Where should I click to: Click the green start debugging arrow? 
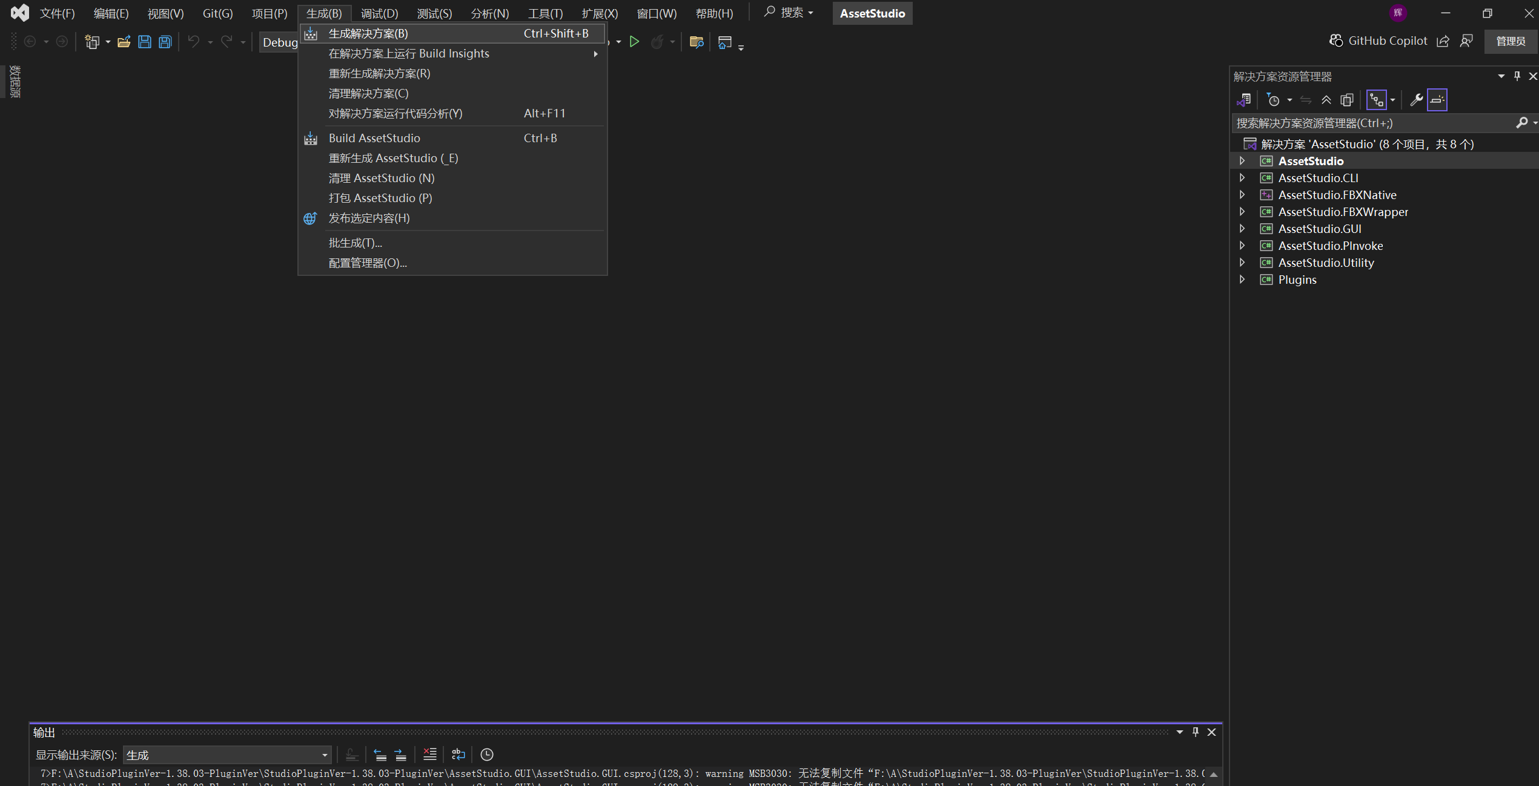tap(634, 42)
